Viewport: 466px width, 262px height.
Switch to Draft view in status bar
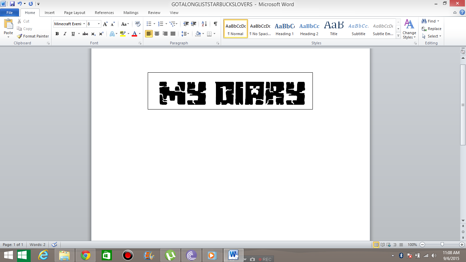[401, 245]
